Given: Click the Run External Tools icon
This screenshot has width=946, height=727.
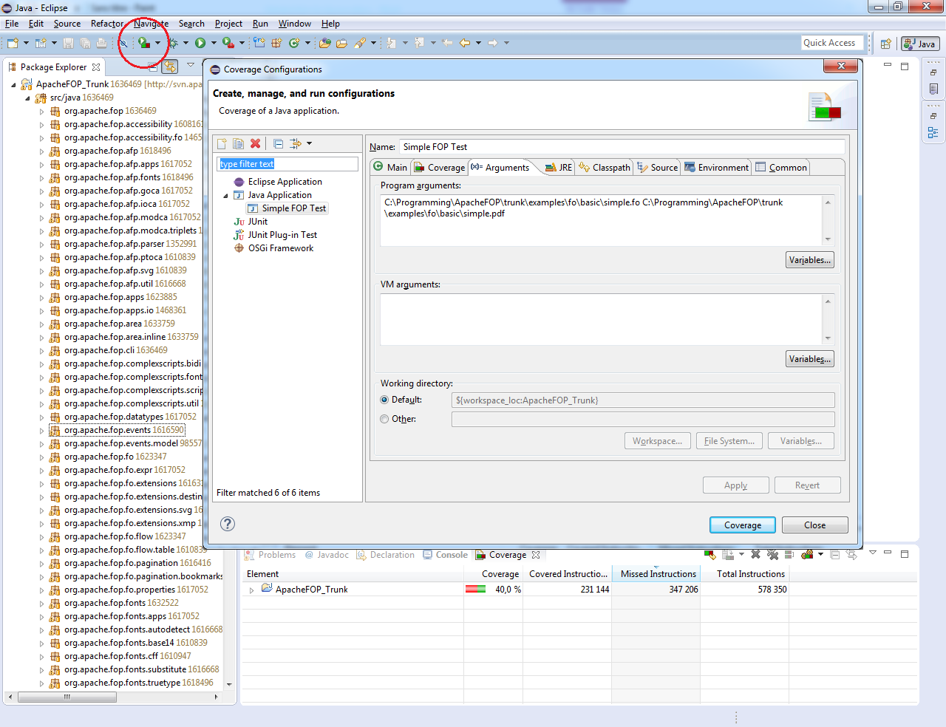Looking at the screenshot, I should click(x=228, y=43).
